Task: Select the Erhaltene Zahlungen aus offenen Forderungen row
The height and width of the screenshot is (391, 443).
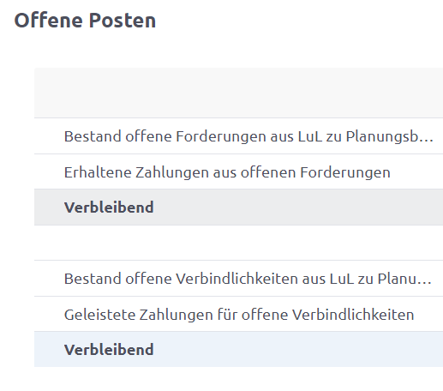Action: (238, 171)
